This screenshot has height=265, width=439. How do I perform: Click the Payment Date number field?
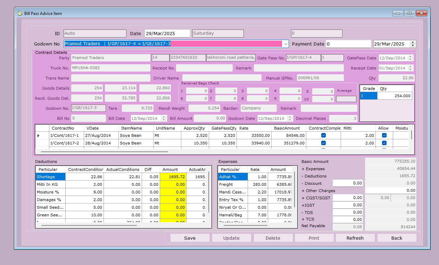(x=348, y=44)
